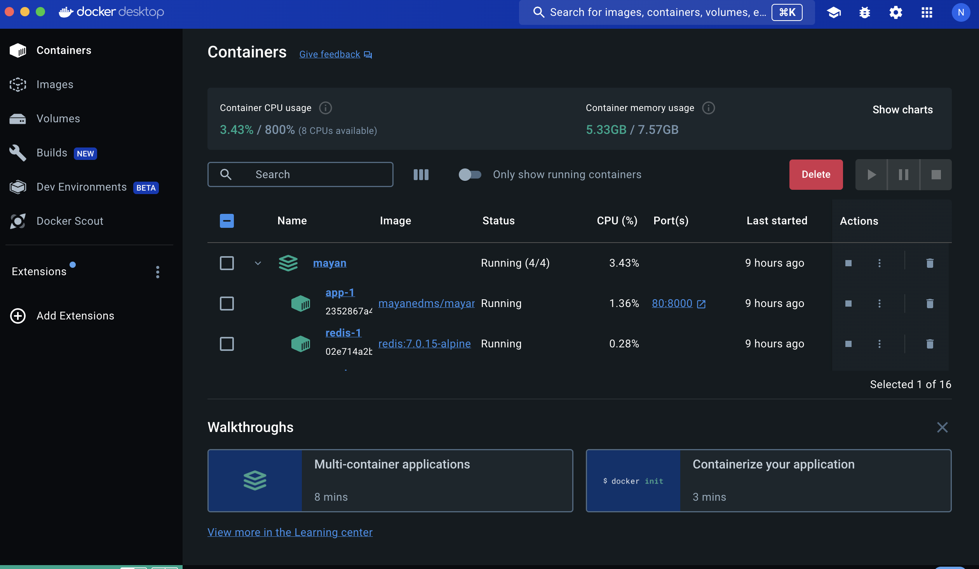The image size is (979, 569).
Task: Click the memory usage info icon
Action: (708, 108)
